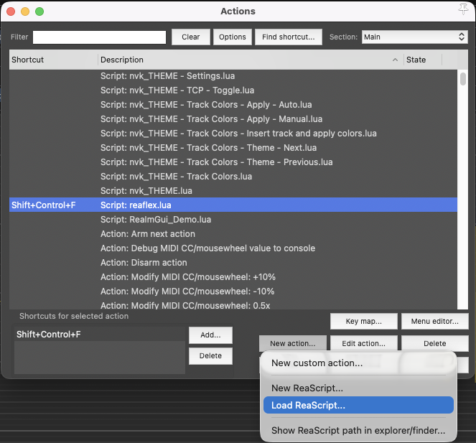Select Shift+Control+F in shortcuts for selected action

[100, 335]
